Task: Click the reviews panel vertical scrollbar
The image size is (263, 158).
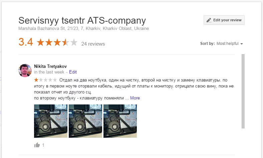Action: coord(243,91)
